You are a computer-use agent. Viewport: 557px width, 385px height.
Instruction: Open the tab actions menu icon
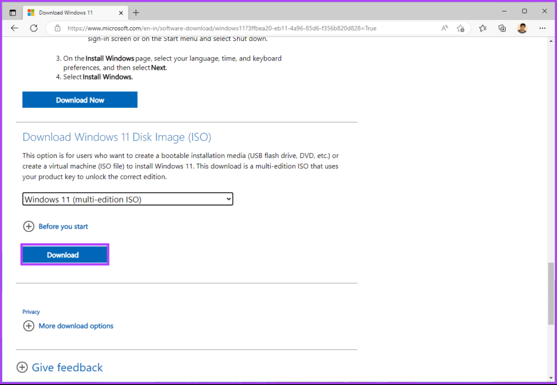(x=13, y=13)
